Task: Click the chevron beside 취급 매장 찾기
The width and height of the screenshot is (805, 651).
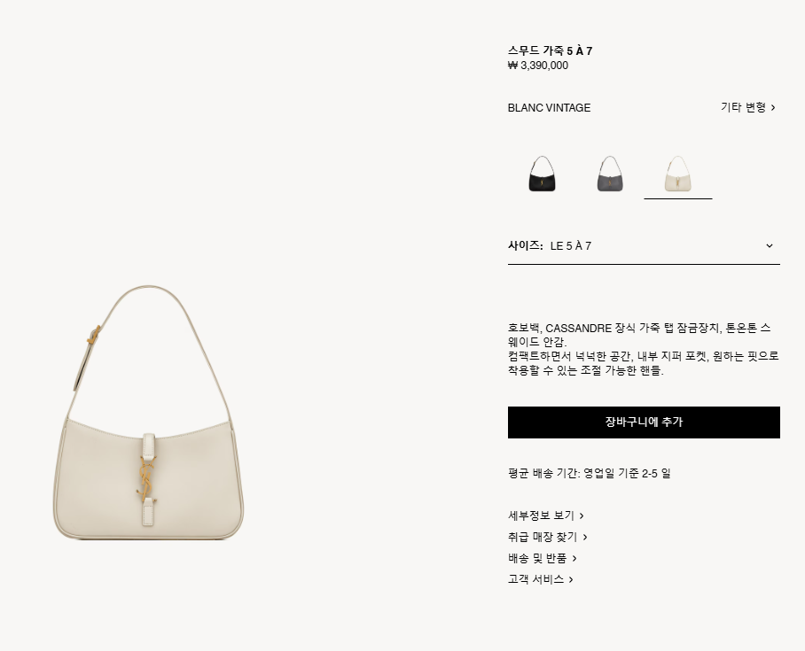Action: pyautogui.click(x=585, y=537)
